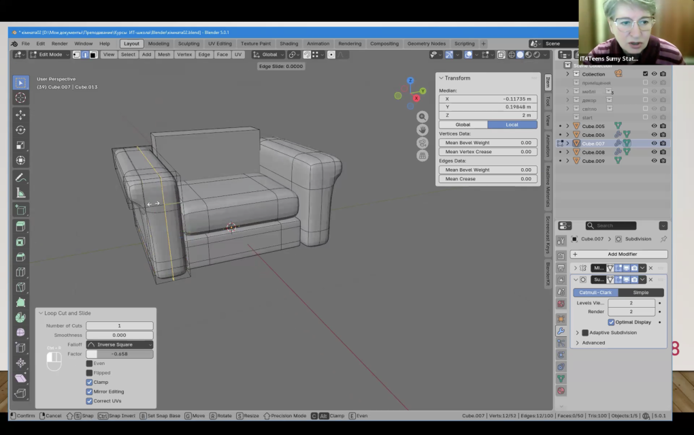Switch to the Sculpting workspace tab
The image size is (694, 435).
[188, 44]
